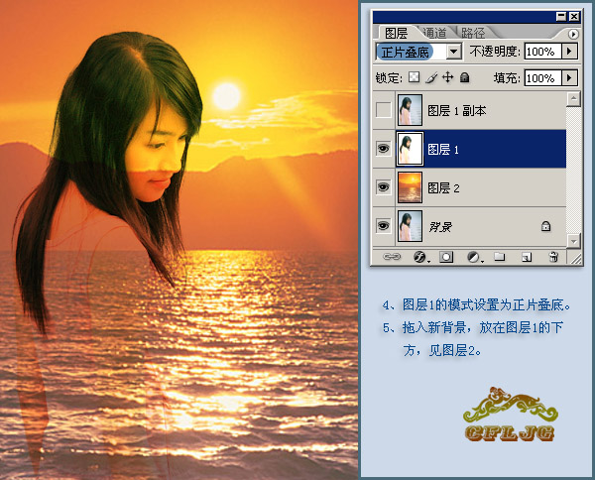Open the layers panel flyout menu
595x480 pixels.
pos(573,34)
